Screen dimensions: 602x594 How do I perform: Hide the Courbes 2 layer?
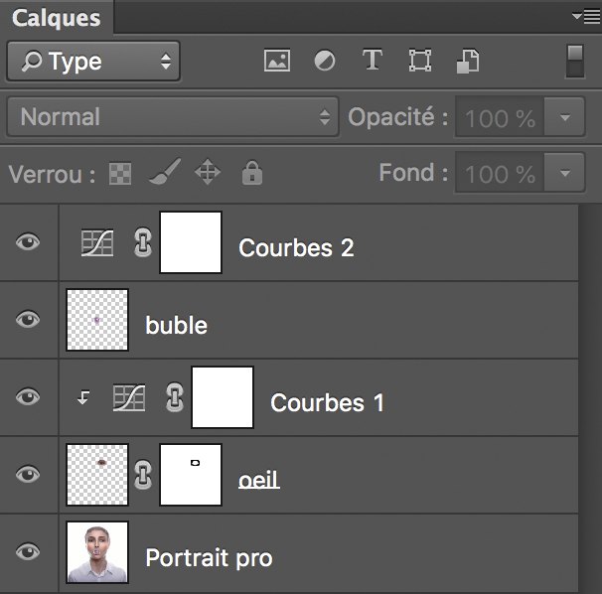(x=28, y=242)
